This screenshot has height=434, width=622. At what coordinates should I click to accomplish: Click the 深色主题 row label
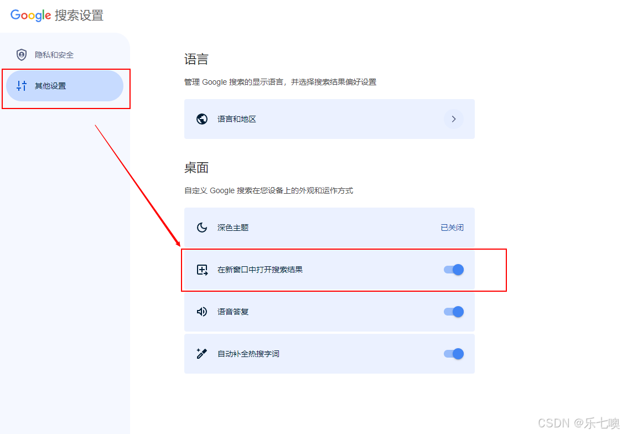tap(233, 228)
